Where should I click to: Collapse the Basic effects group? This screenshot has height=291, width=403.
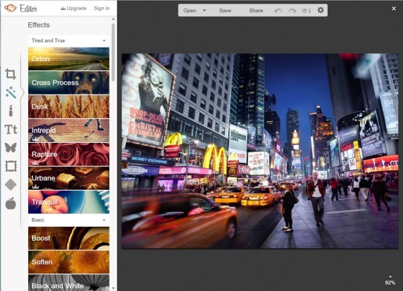coord(104,220)
